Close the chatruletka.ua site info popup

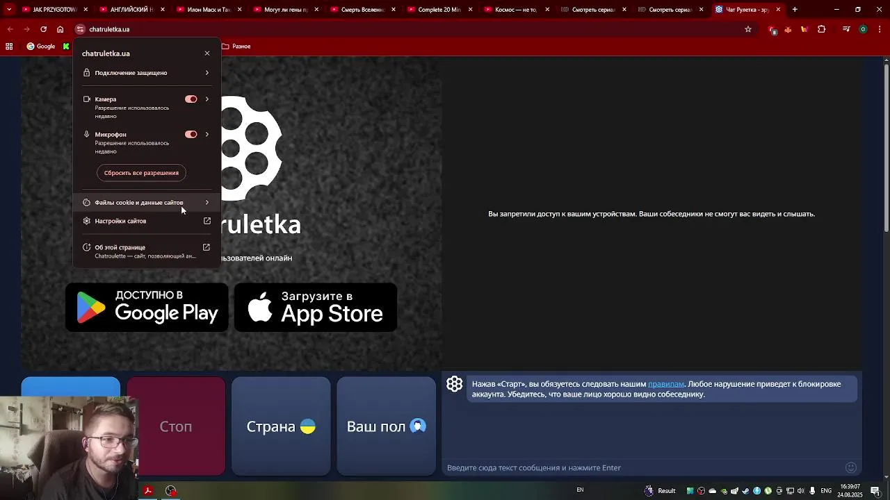click(x=207, y=53)
